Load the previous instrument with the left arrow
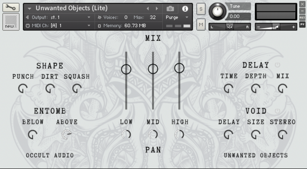The image size is (307, 169). [x=148, y=9]
